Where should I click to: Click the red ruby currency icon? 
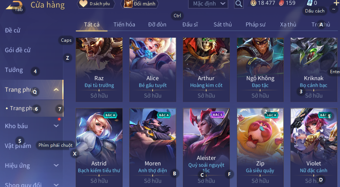281,3
